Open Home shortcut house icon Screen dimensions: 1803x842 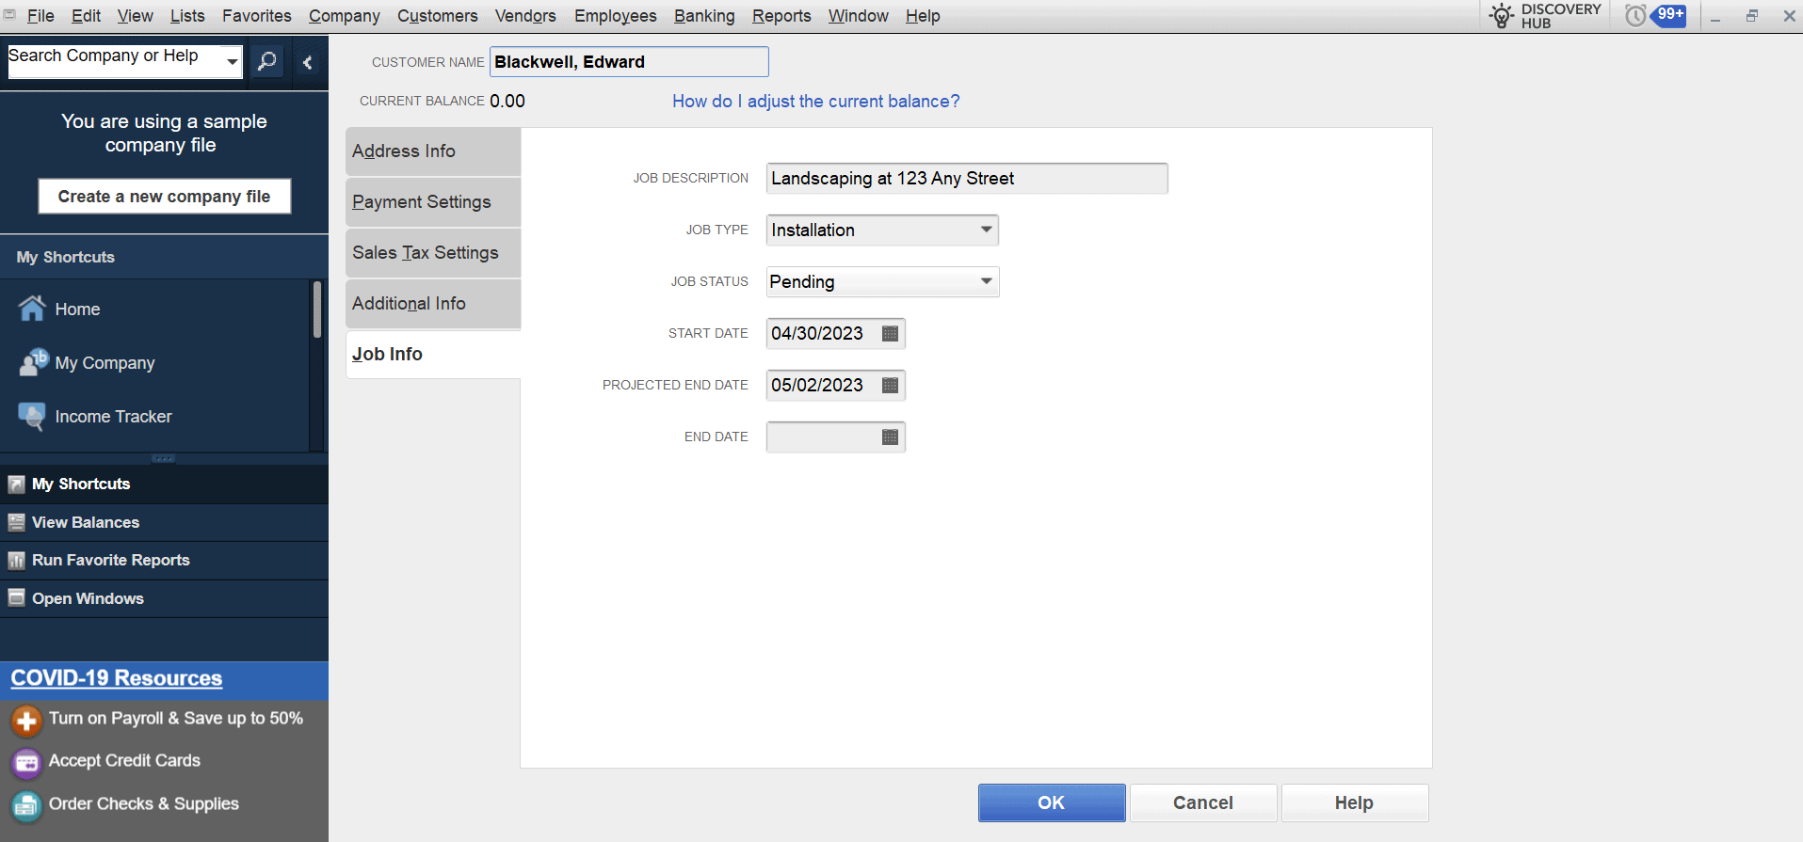(x=32, y=309)
